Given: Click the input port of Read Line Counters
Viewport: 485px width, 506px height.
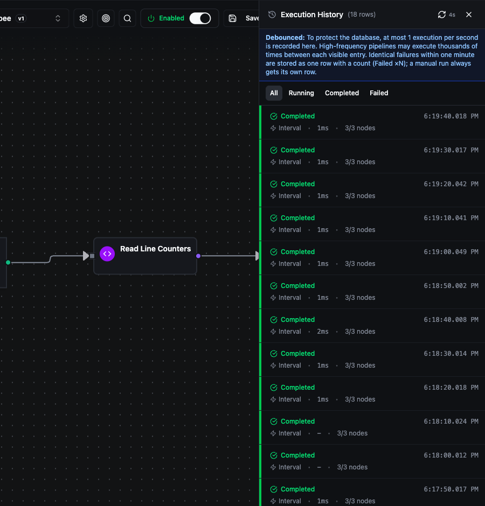Looking at the screenshot, I should (92, 256).
